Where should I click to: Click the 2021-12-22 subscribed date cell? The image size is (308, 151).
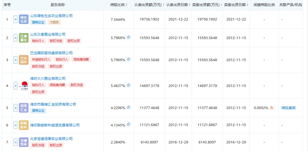point(178,20)
